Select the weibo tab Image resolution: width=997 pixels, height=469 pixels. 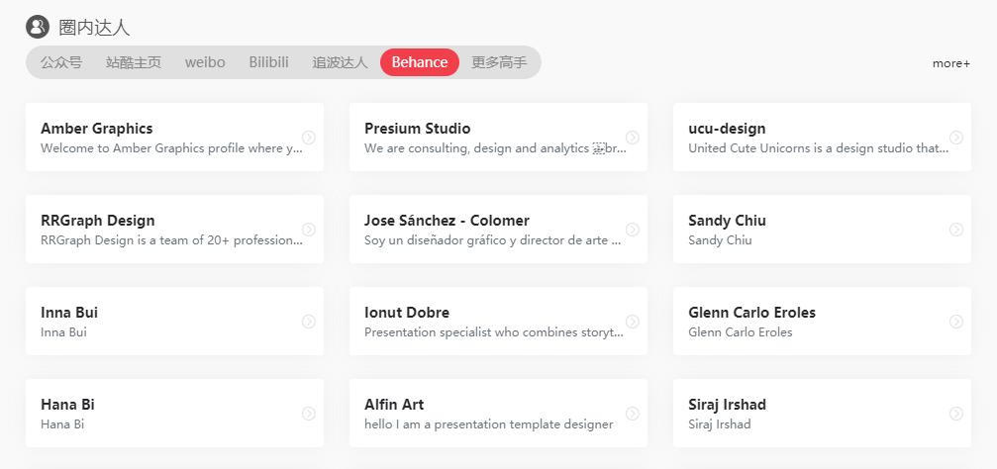[205, 62]
